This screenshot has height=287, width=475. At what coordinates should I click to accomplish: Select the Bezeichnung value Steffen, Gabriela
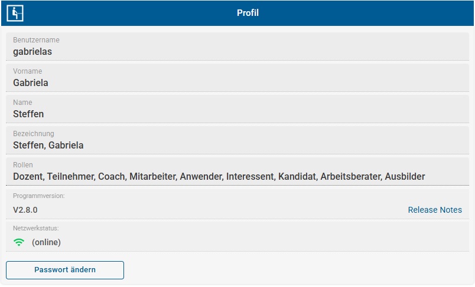click(48, 145)
